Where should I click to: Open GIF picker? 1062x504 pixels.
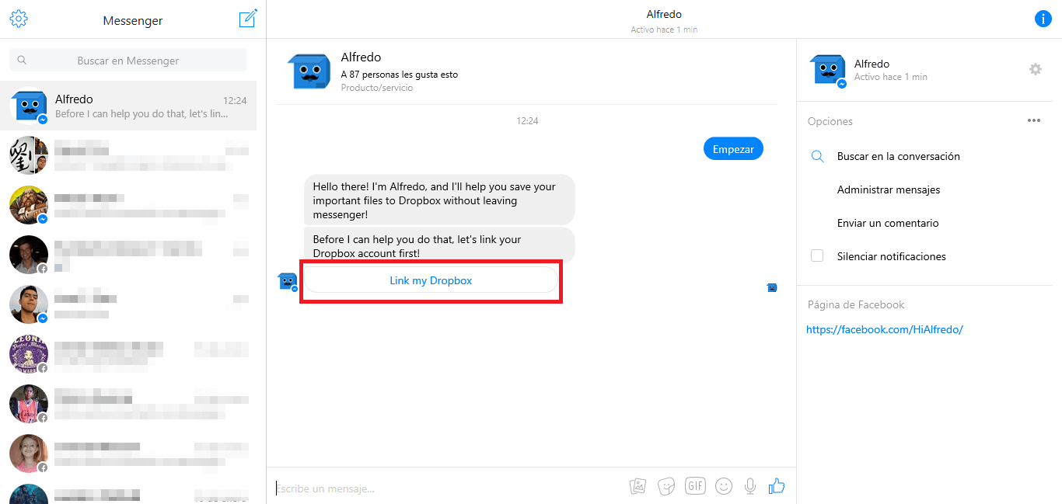coord(695,486)
